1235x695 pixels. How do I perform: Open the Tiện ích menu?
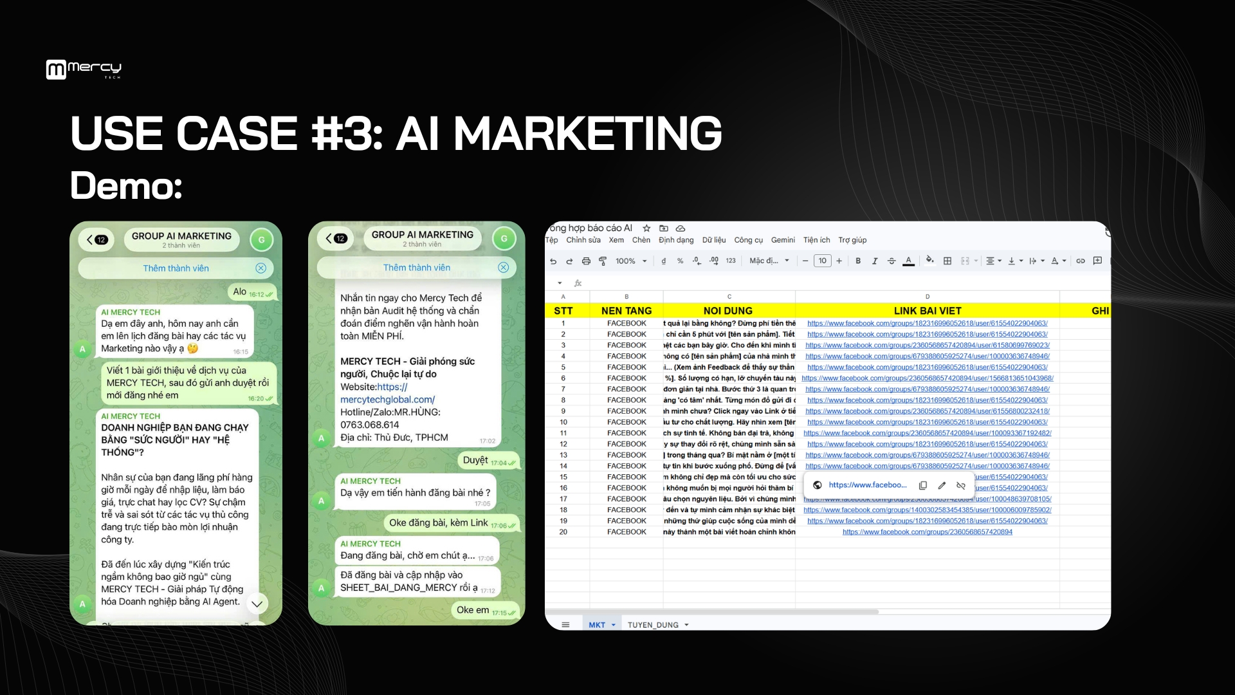tap(816, 240)
